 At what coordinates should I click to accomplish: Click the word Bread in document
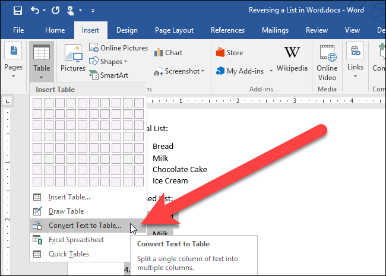[x=163, y=147]
